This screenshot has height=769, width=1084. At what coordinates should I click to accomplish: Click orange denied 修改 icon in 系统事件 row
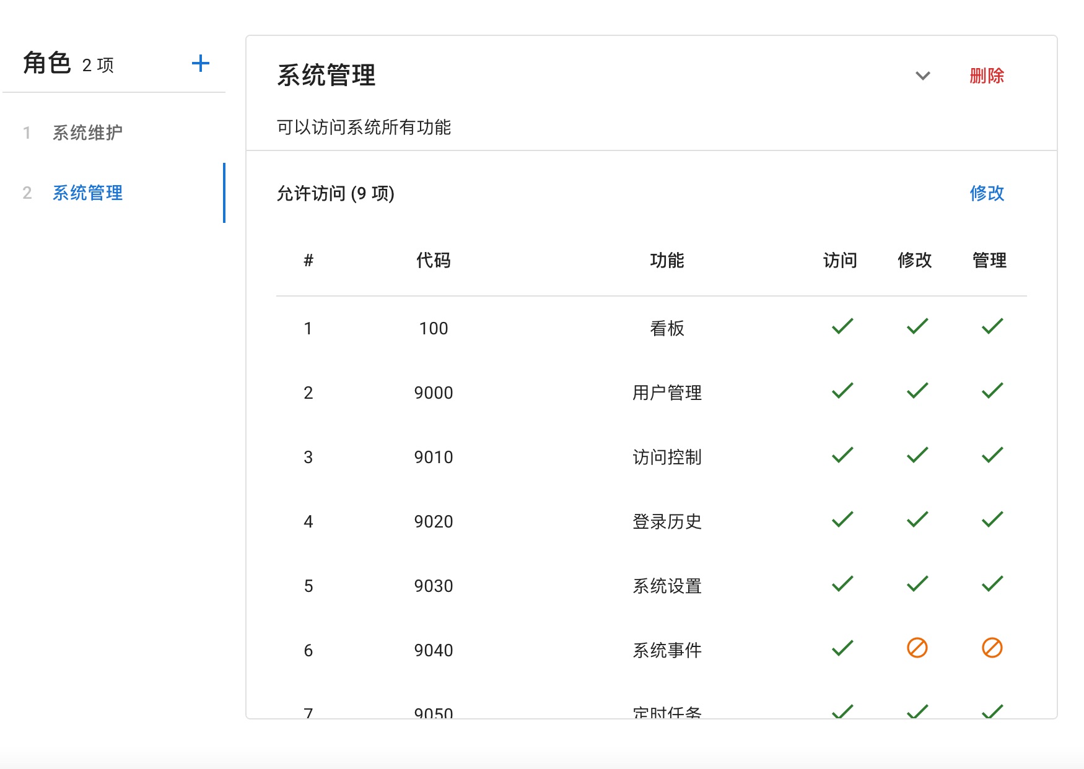coord(917,648)
